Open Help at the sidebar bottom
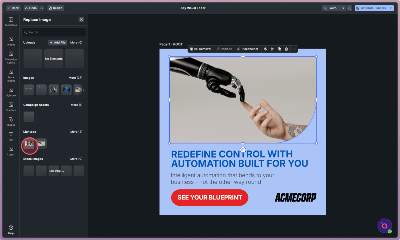Screen dimensions: 400x240 11,230
